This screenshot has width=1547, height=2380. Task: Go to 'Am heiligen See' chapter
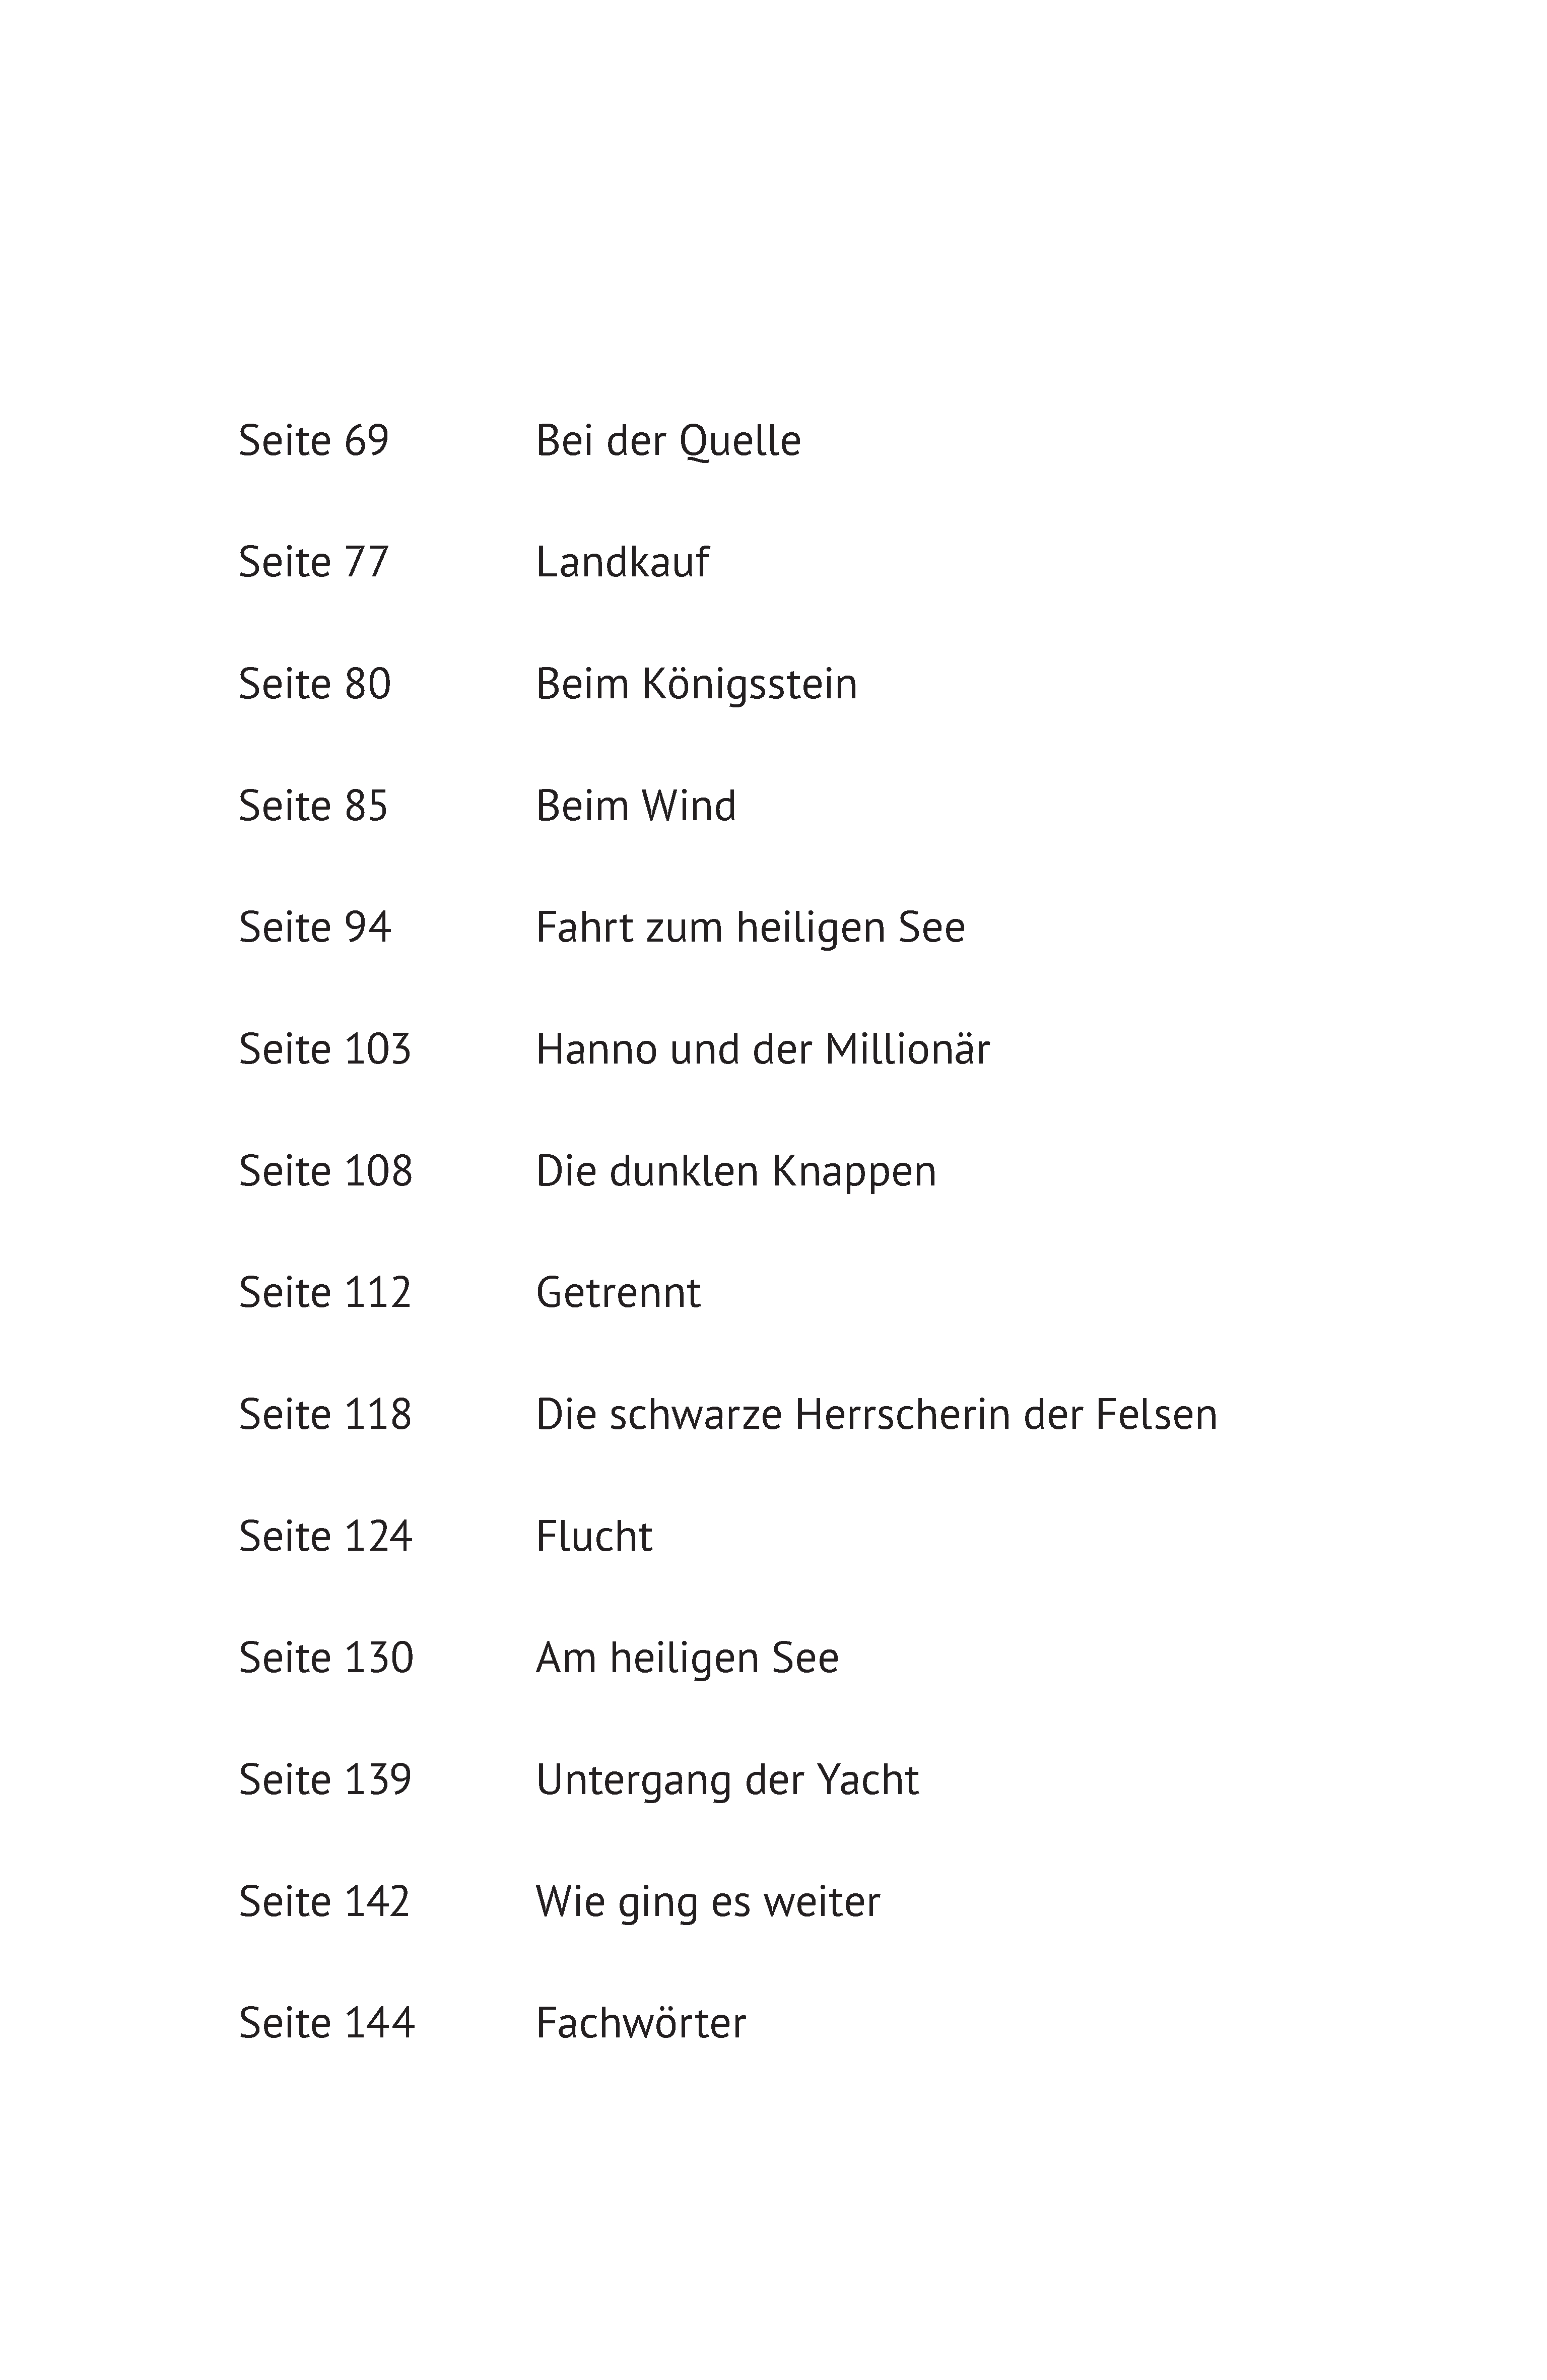[x=687, y=1659]
